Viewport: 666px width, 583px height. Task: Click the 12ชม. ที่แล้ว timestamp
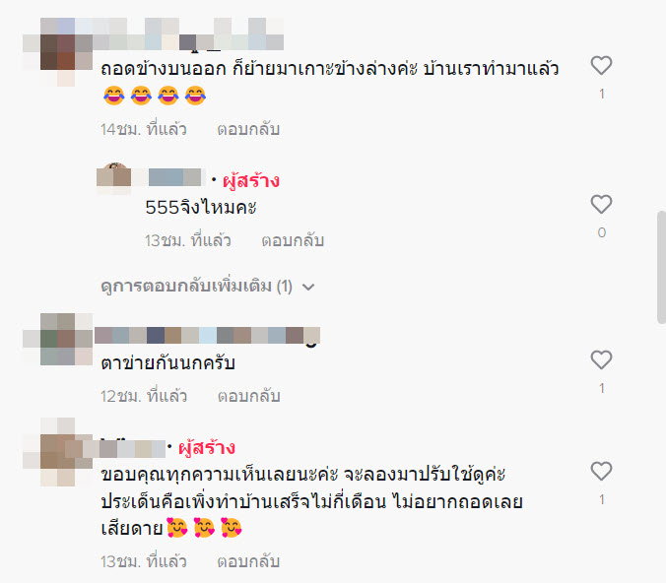click(144, 396)
